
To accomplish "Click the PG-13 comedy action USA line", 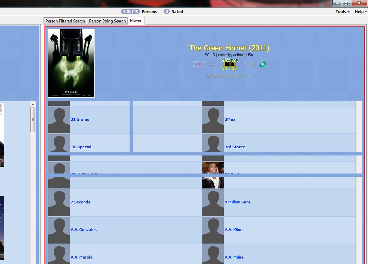I will click(x=229, y=55).
